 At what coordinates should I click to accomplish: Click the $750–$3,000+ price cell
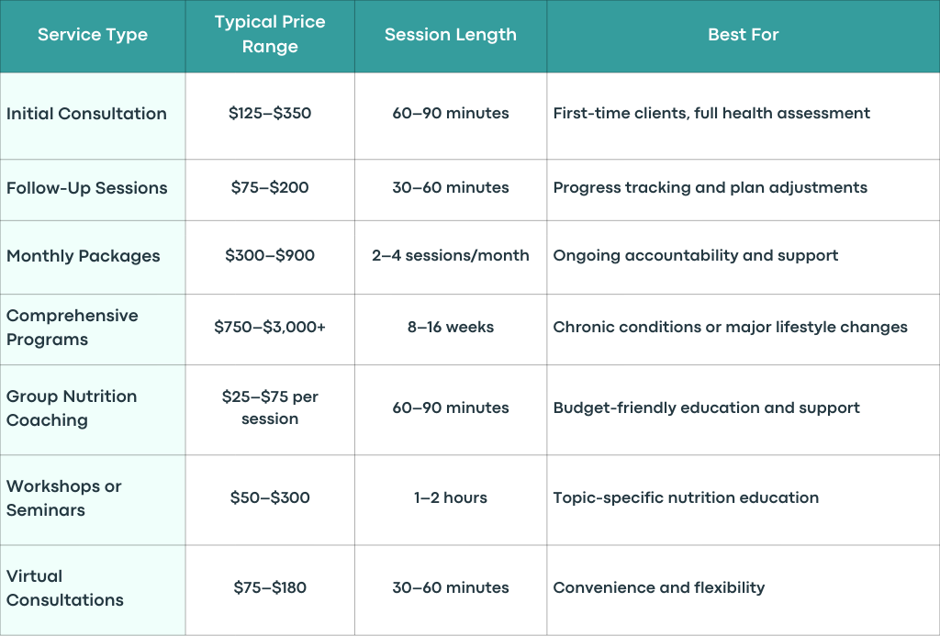point(270,329)
